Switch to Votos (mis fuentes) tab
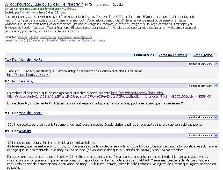 [x=173, y=55]
